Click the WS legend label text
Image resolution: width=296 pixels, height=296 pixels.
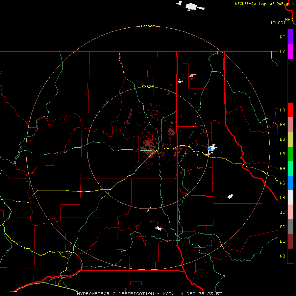tap(282, 183)
